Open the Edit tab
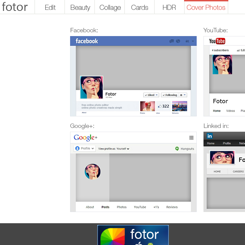 click(x=50, y=7)
